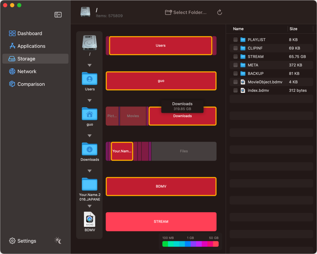This screenshot has height=254, width=317.
Task: Click the folder-plus icon beside Select Folder
Action: point(168,12)
